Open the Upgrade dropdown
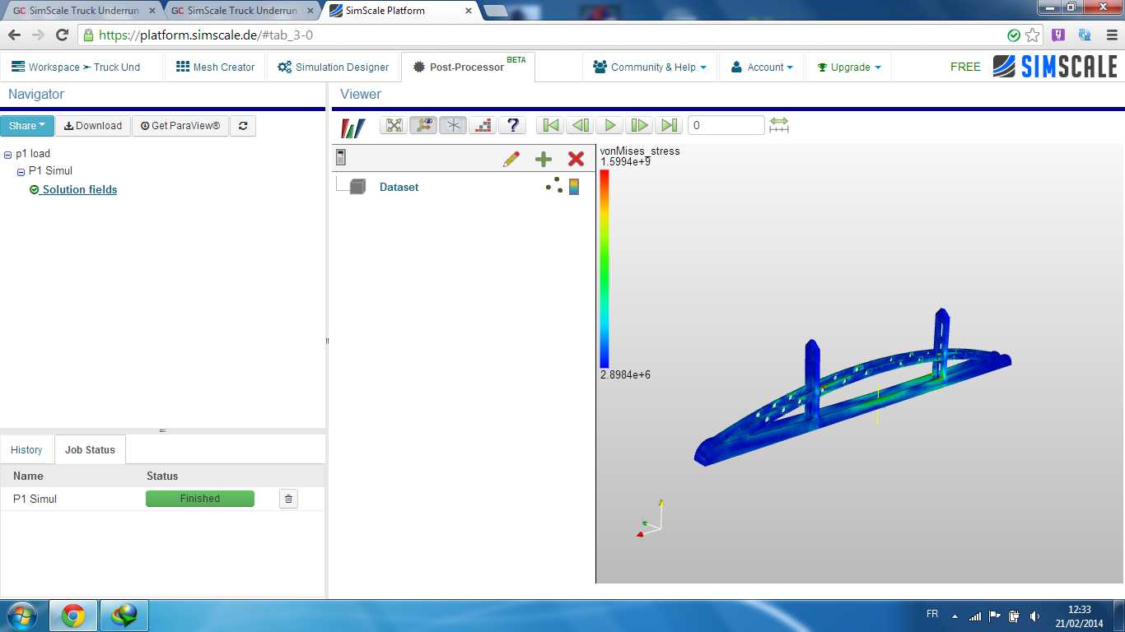1125x632 pixels. [848, 67]
